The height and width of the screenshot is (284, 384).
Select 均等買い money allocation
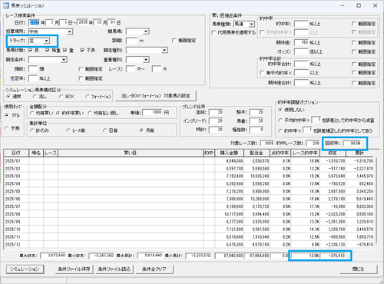point(32,113)
